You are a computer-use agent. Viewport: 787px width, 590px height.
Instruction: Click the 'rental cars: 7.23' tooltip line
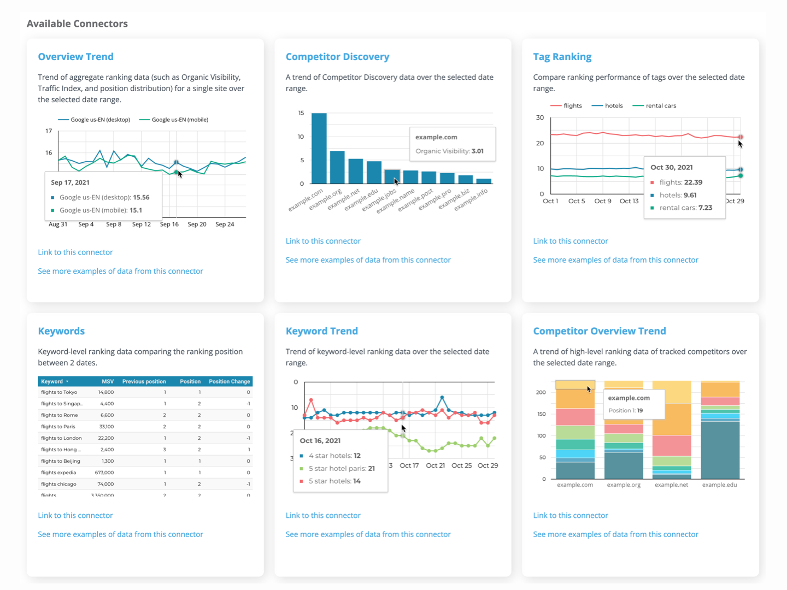(x=681, y=208)
